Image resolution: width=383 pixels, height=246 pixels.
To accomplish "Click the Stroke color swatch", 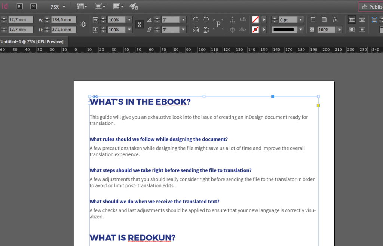I will (255, 30).
